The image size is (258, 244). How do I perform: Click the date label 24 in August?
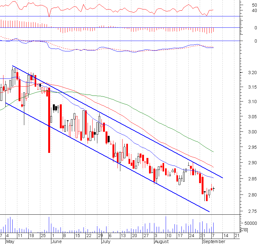point(192,235)
